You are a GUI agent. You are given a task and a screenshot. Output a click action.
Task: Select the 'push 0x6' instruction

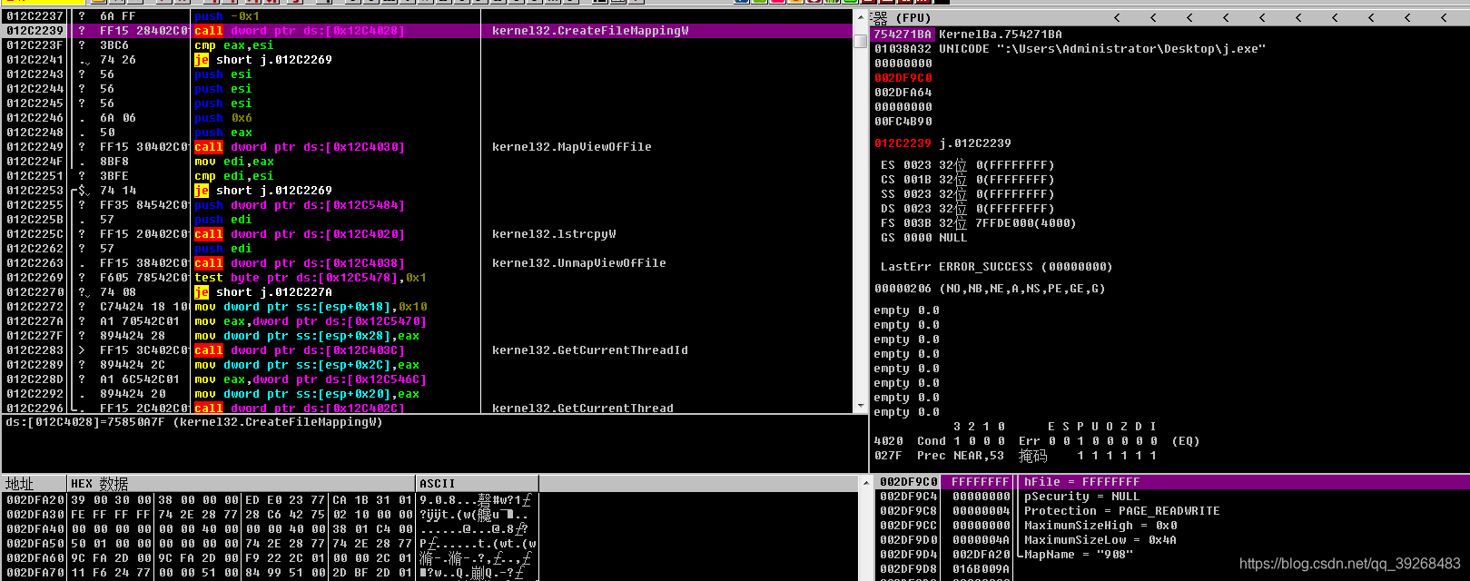223,118
